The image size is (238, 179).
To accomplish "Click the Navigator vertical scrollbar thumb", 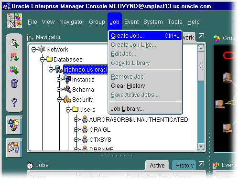I will (201, 66).
